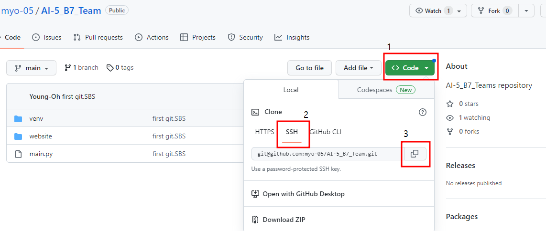Open the Projects tab
The image size is (546, 231).
pyautogui.click(x=198, y=38)
